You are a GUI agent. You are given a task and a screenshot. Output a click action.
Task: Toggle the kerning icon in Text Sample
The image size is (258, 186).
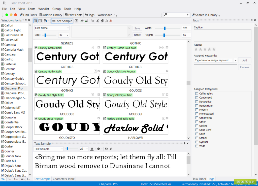107,149
